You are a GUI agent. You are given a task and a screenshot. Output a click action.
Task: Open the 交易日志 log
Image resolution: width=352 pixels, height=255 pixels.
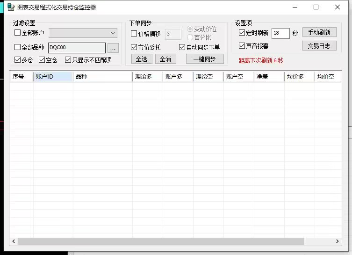pos(319,45)
